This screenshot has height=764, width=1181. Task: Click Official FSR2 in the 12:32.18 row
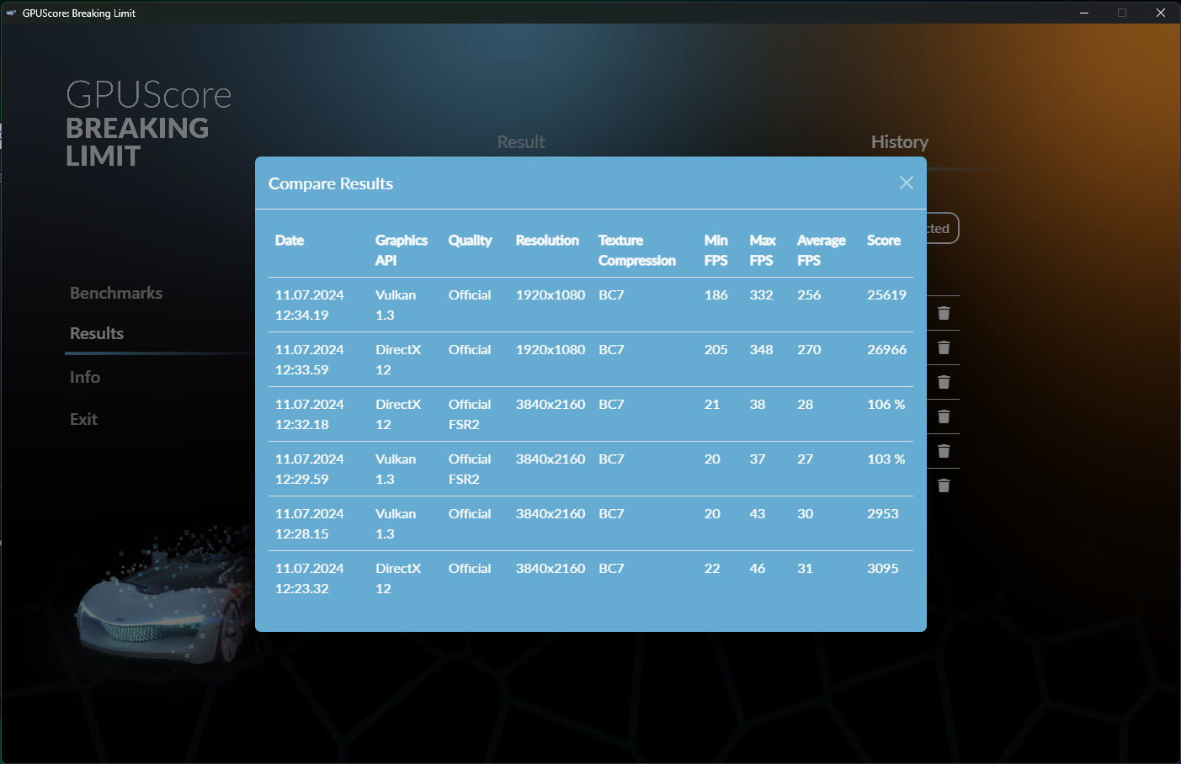tap(470, 415)
